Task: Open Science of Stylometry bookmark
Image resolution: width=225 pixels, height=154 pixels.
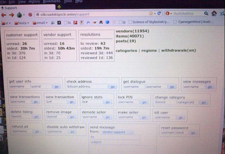Action: pyautogui.click(x=149, y=22)
